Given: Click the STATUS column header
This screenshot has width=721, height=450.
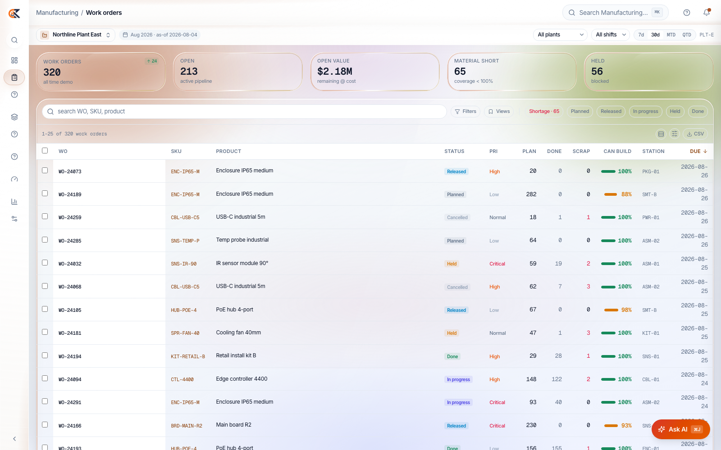Looking at the screenshot, I should pyautogui.click(x=454, y=152).
